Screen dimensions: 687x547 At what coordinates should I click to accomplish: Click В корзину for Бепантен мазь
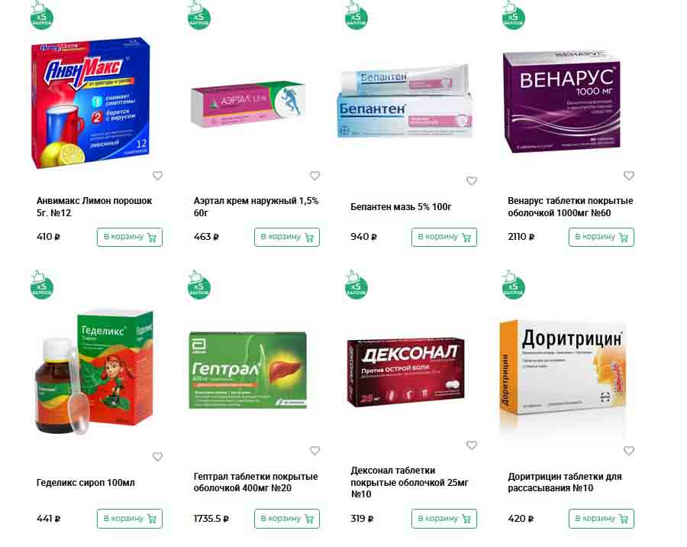(x=443, y=237)
